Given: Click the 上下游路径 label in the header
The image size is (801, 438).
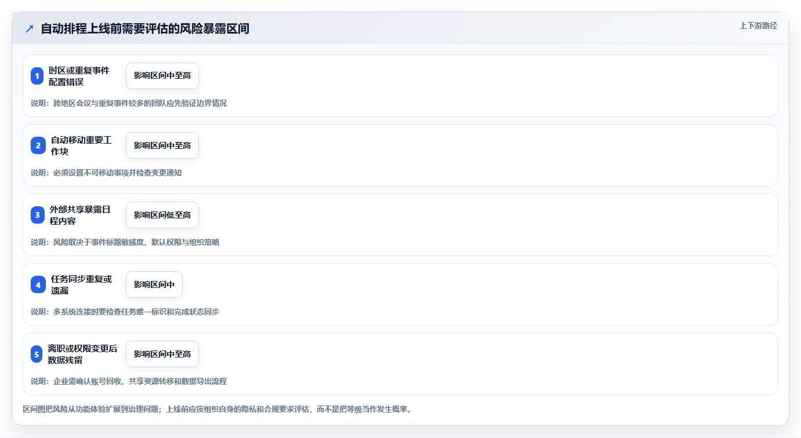Looking at the screenshot, I should (758, 25).
